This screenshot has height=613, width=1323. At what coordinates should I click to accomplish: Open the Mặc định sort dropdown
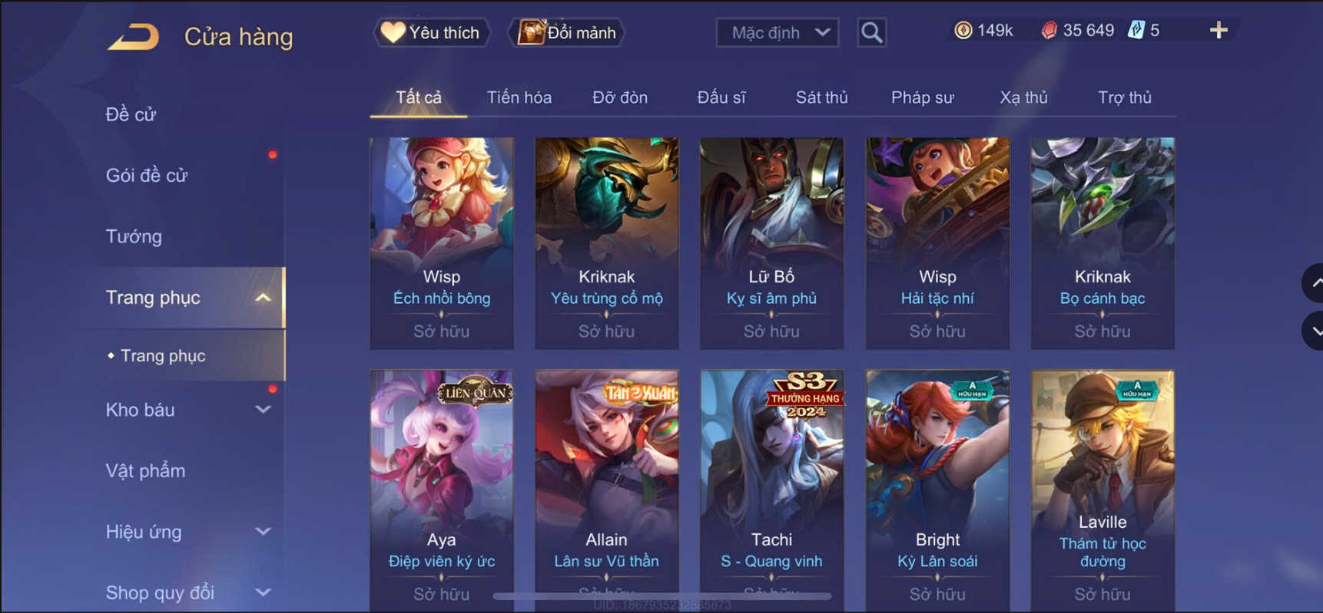pyautogui.click(x=778, y=32)
